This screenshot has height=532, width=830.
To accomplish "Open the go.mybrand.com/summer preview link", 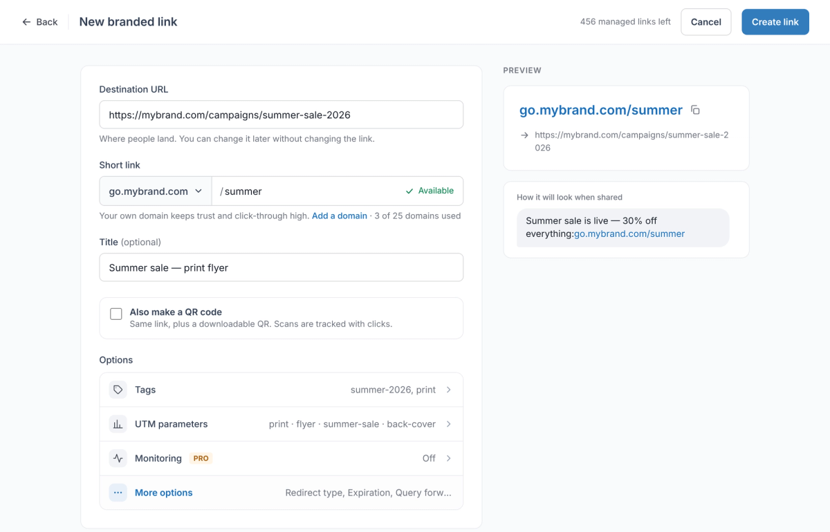I will [x=601, y=110].
